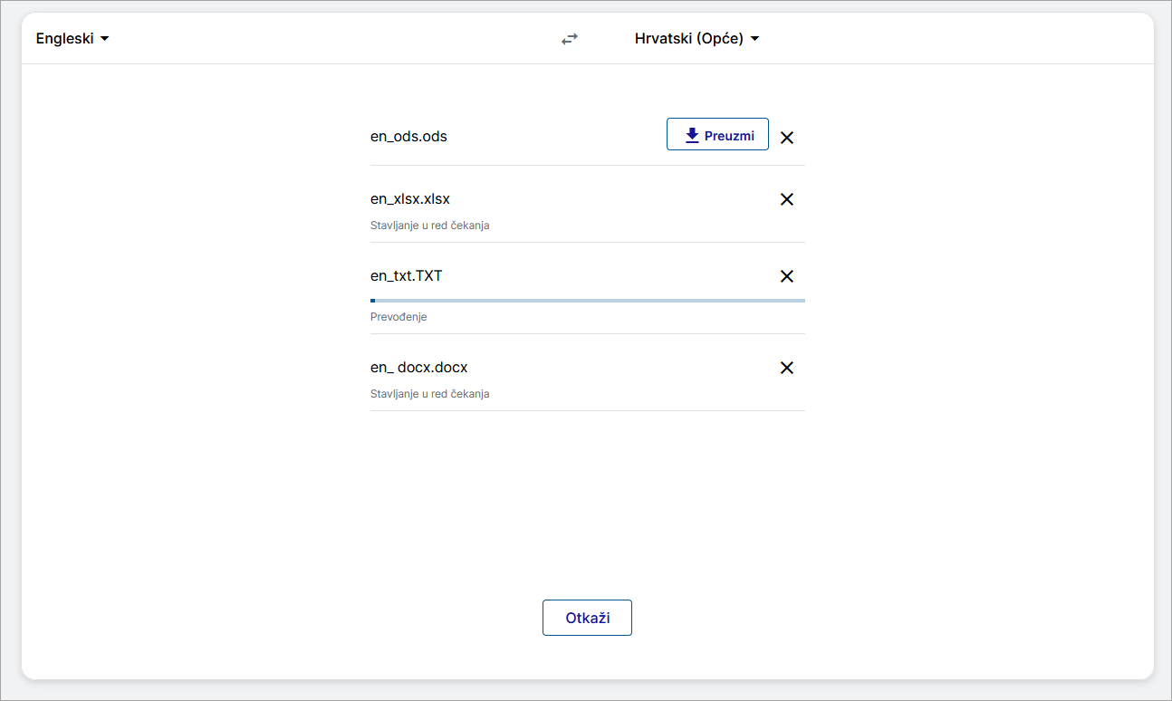Remove the en_ods.ods file

787,138
